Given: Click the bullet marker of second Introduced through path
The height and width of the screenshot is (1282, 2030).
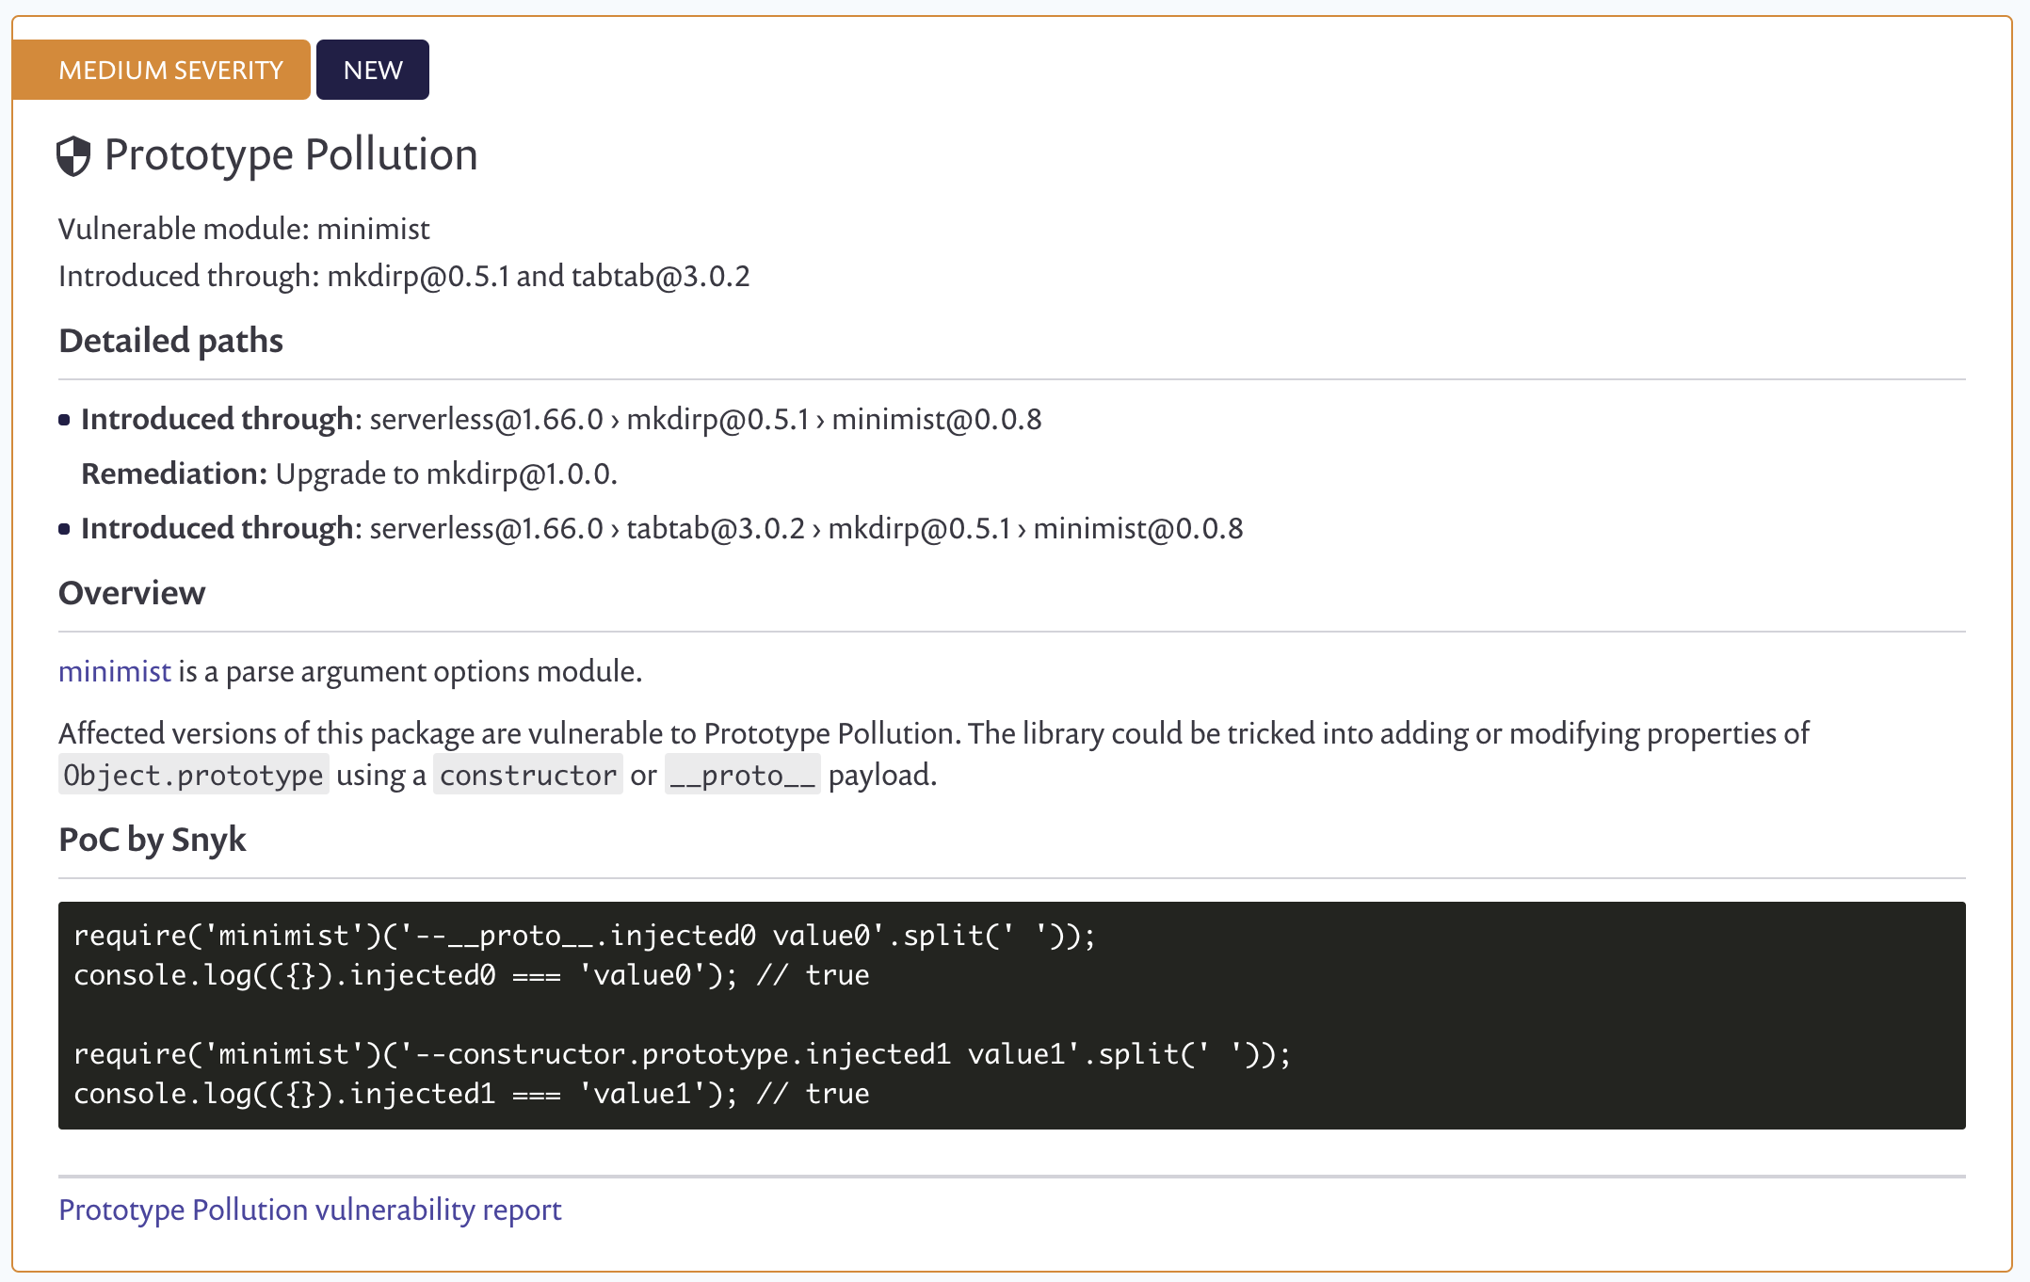Looking at the screenshot, I should click(x=64, y=528).
